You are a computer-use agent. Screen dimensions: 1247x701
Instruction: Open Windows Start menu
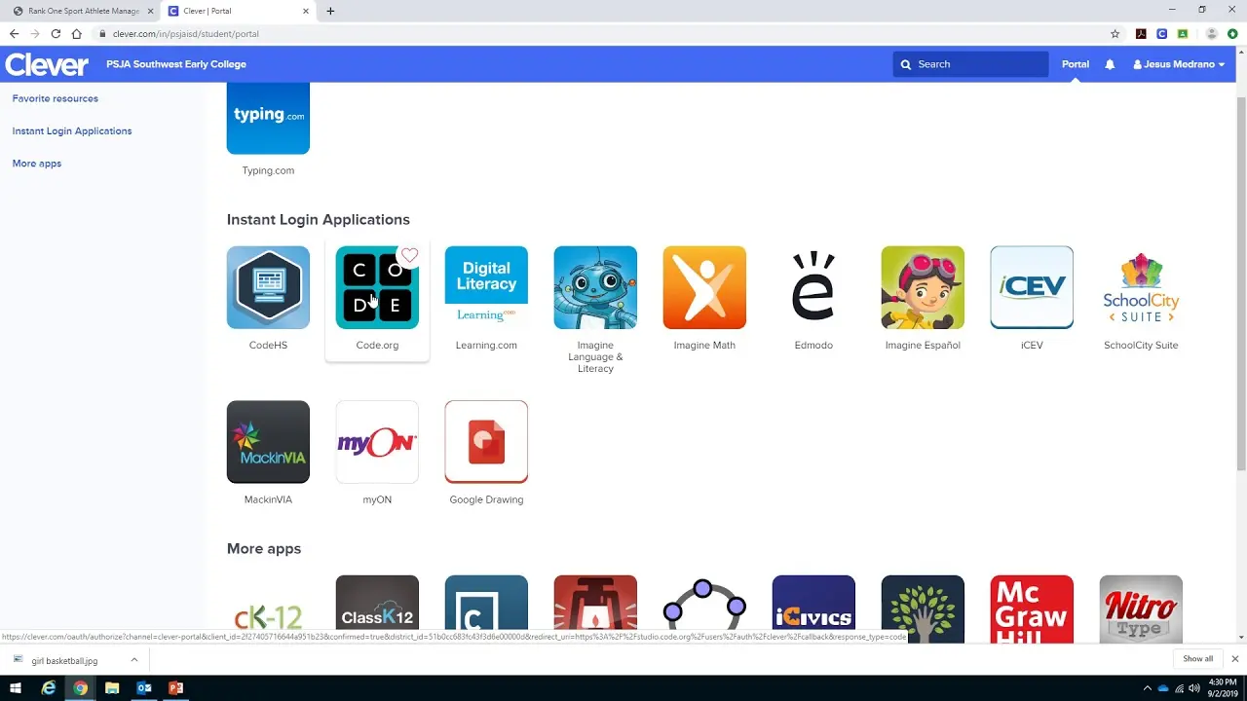tap(16, 688)
